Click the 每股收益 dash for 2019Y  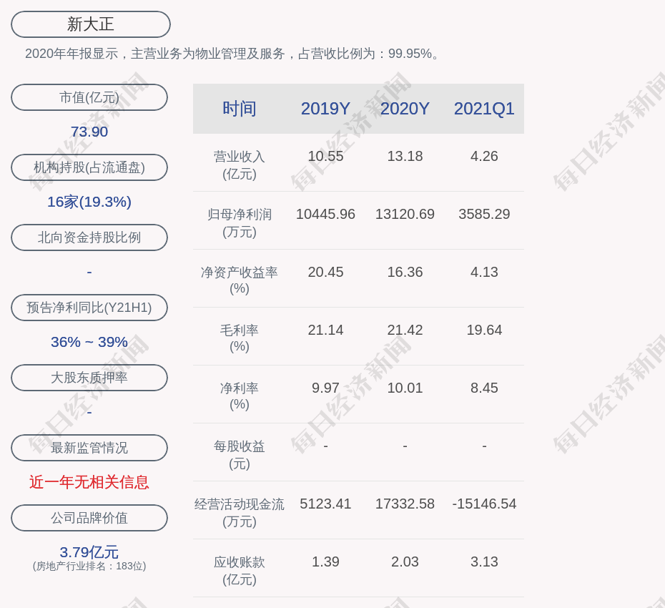click(325, 446)
